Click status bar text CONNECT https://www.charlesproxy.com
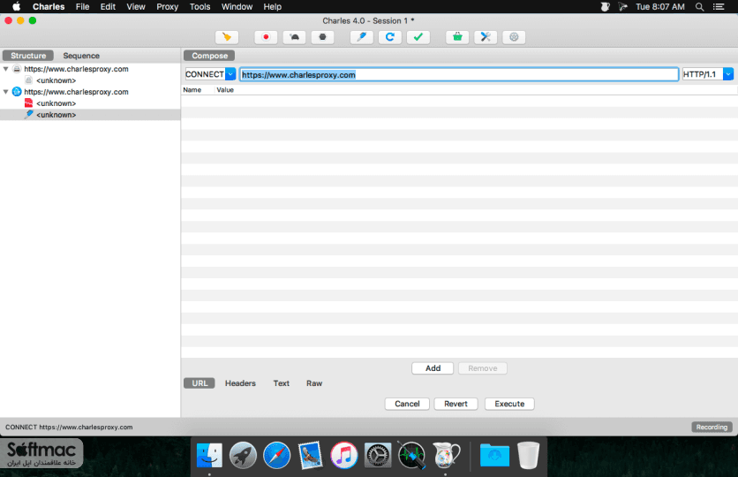Viewport: 738px width, 477px height. click(69, 427)
